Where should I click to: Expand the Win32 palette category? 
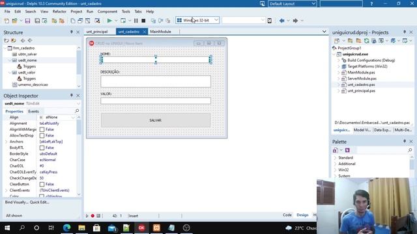tap(335, 170)
